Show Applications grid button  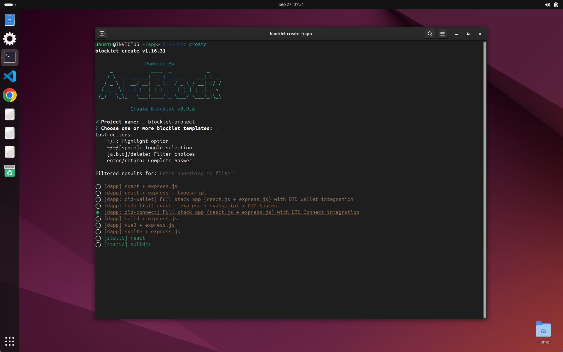tap(10, 341)
